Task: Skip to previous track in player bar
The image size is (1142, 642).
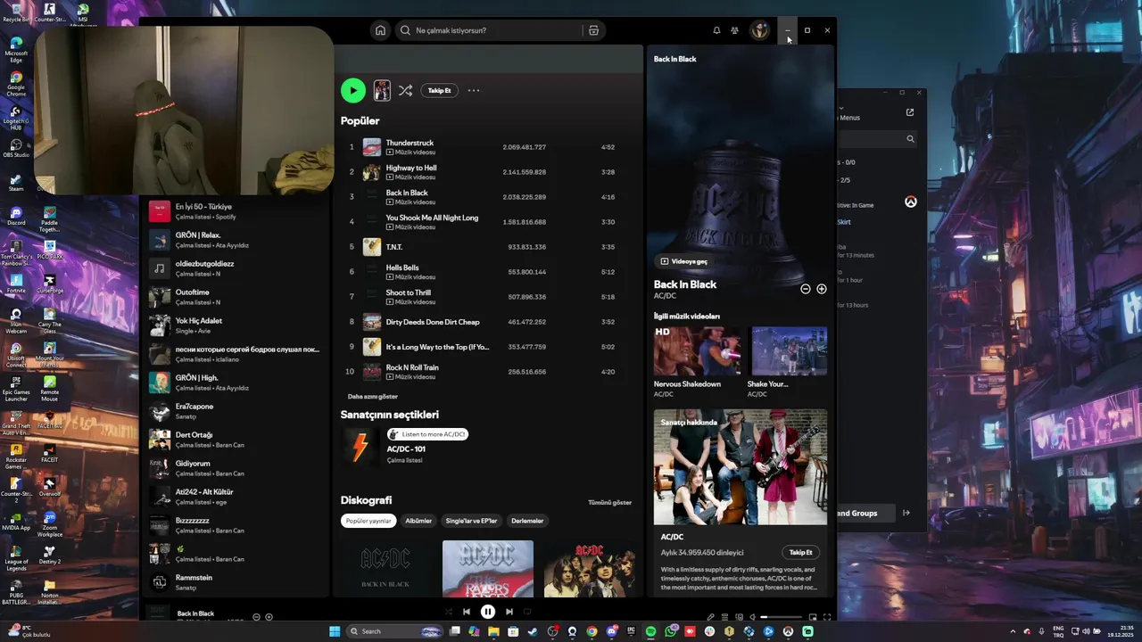Action: [466, 612]
